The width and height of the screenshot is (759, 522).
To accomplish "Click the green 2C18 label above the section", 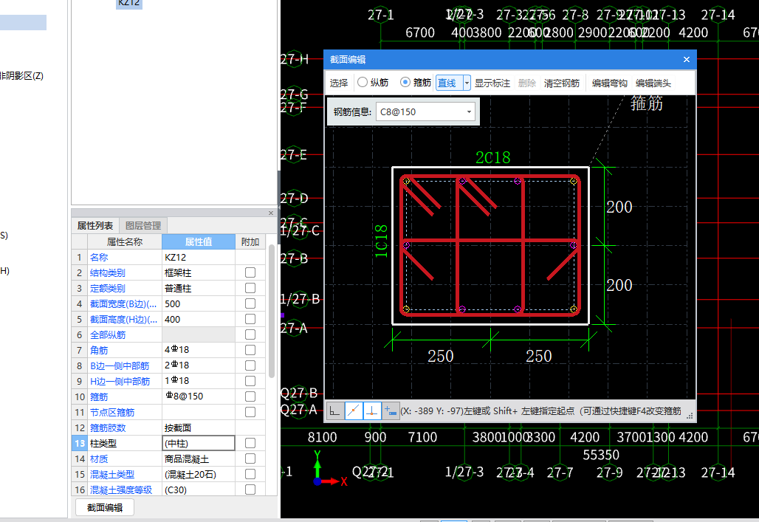I will 492,158.
